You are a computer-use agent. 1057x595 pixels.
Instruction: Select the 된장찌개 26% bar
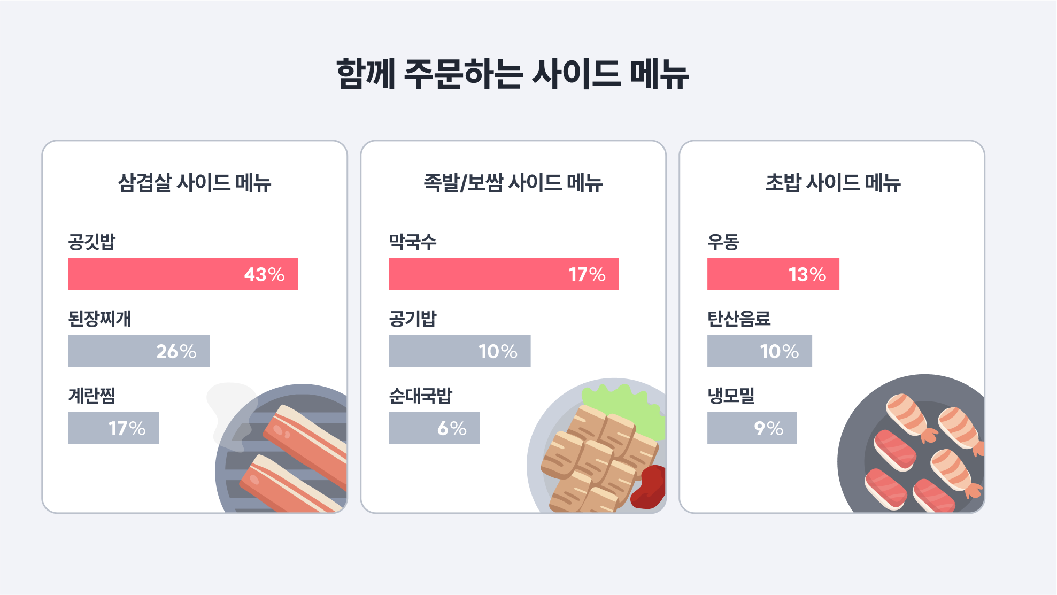coord(139,351)
